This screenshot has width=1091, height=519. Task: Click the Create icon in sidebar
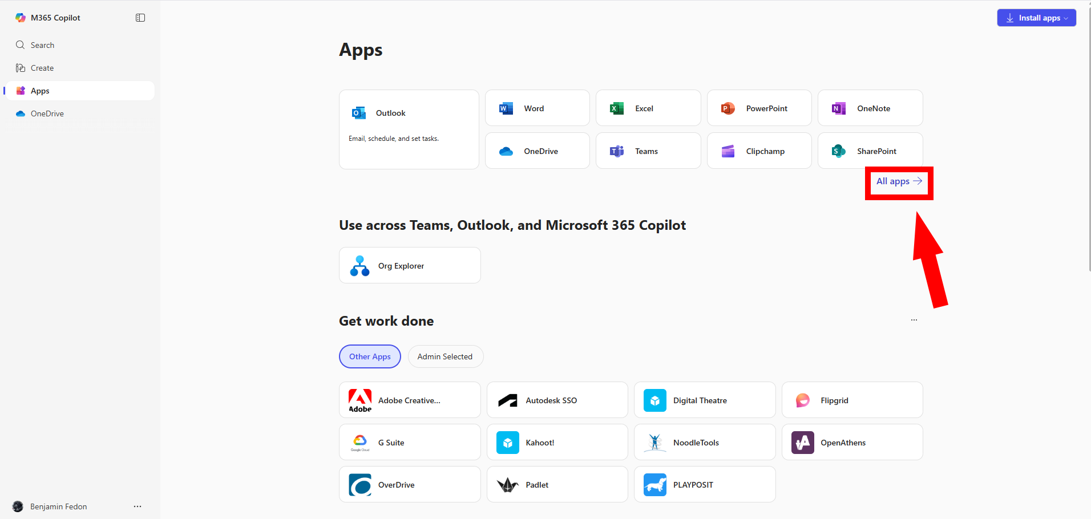point(21,68)
